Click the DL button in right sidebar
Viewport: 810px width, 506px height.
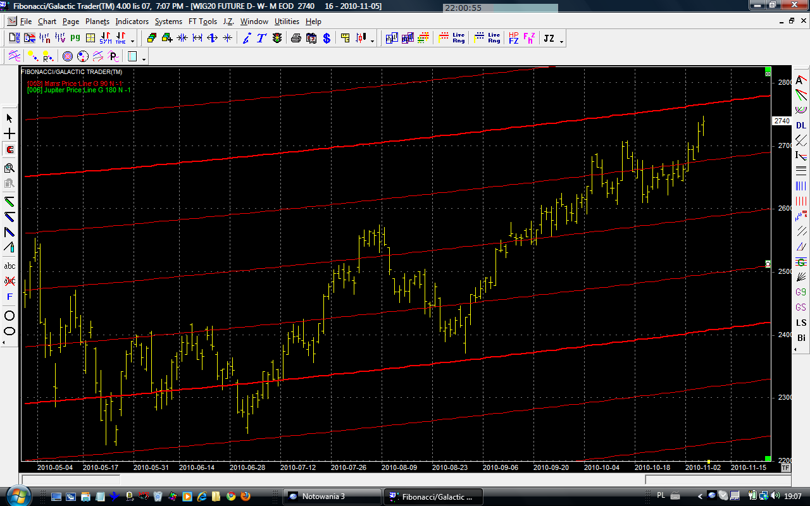(x=801, y=125)
